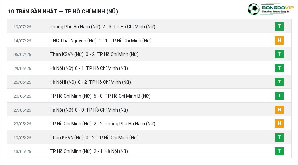
Task: Open TNG Thái Nguyên 1 - 1 match
Action: coord(101,41)
